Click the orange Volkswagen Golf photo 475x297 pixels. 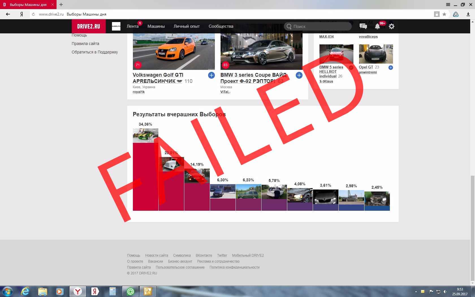[174, 51]
